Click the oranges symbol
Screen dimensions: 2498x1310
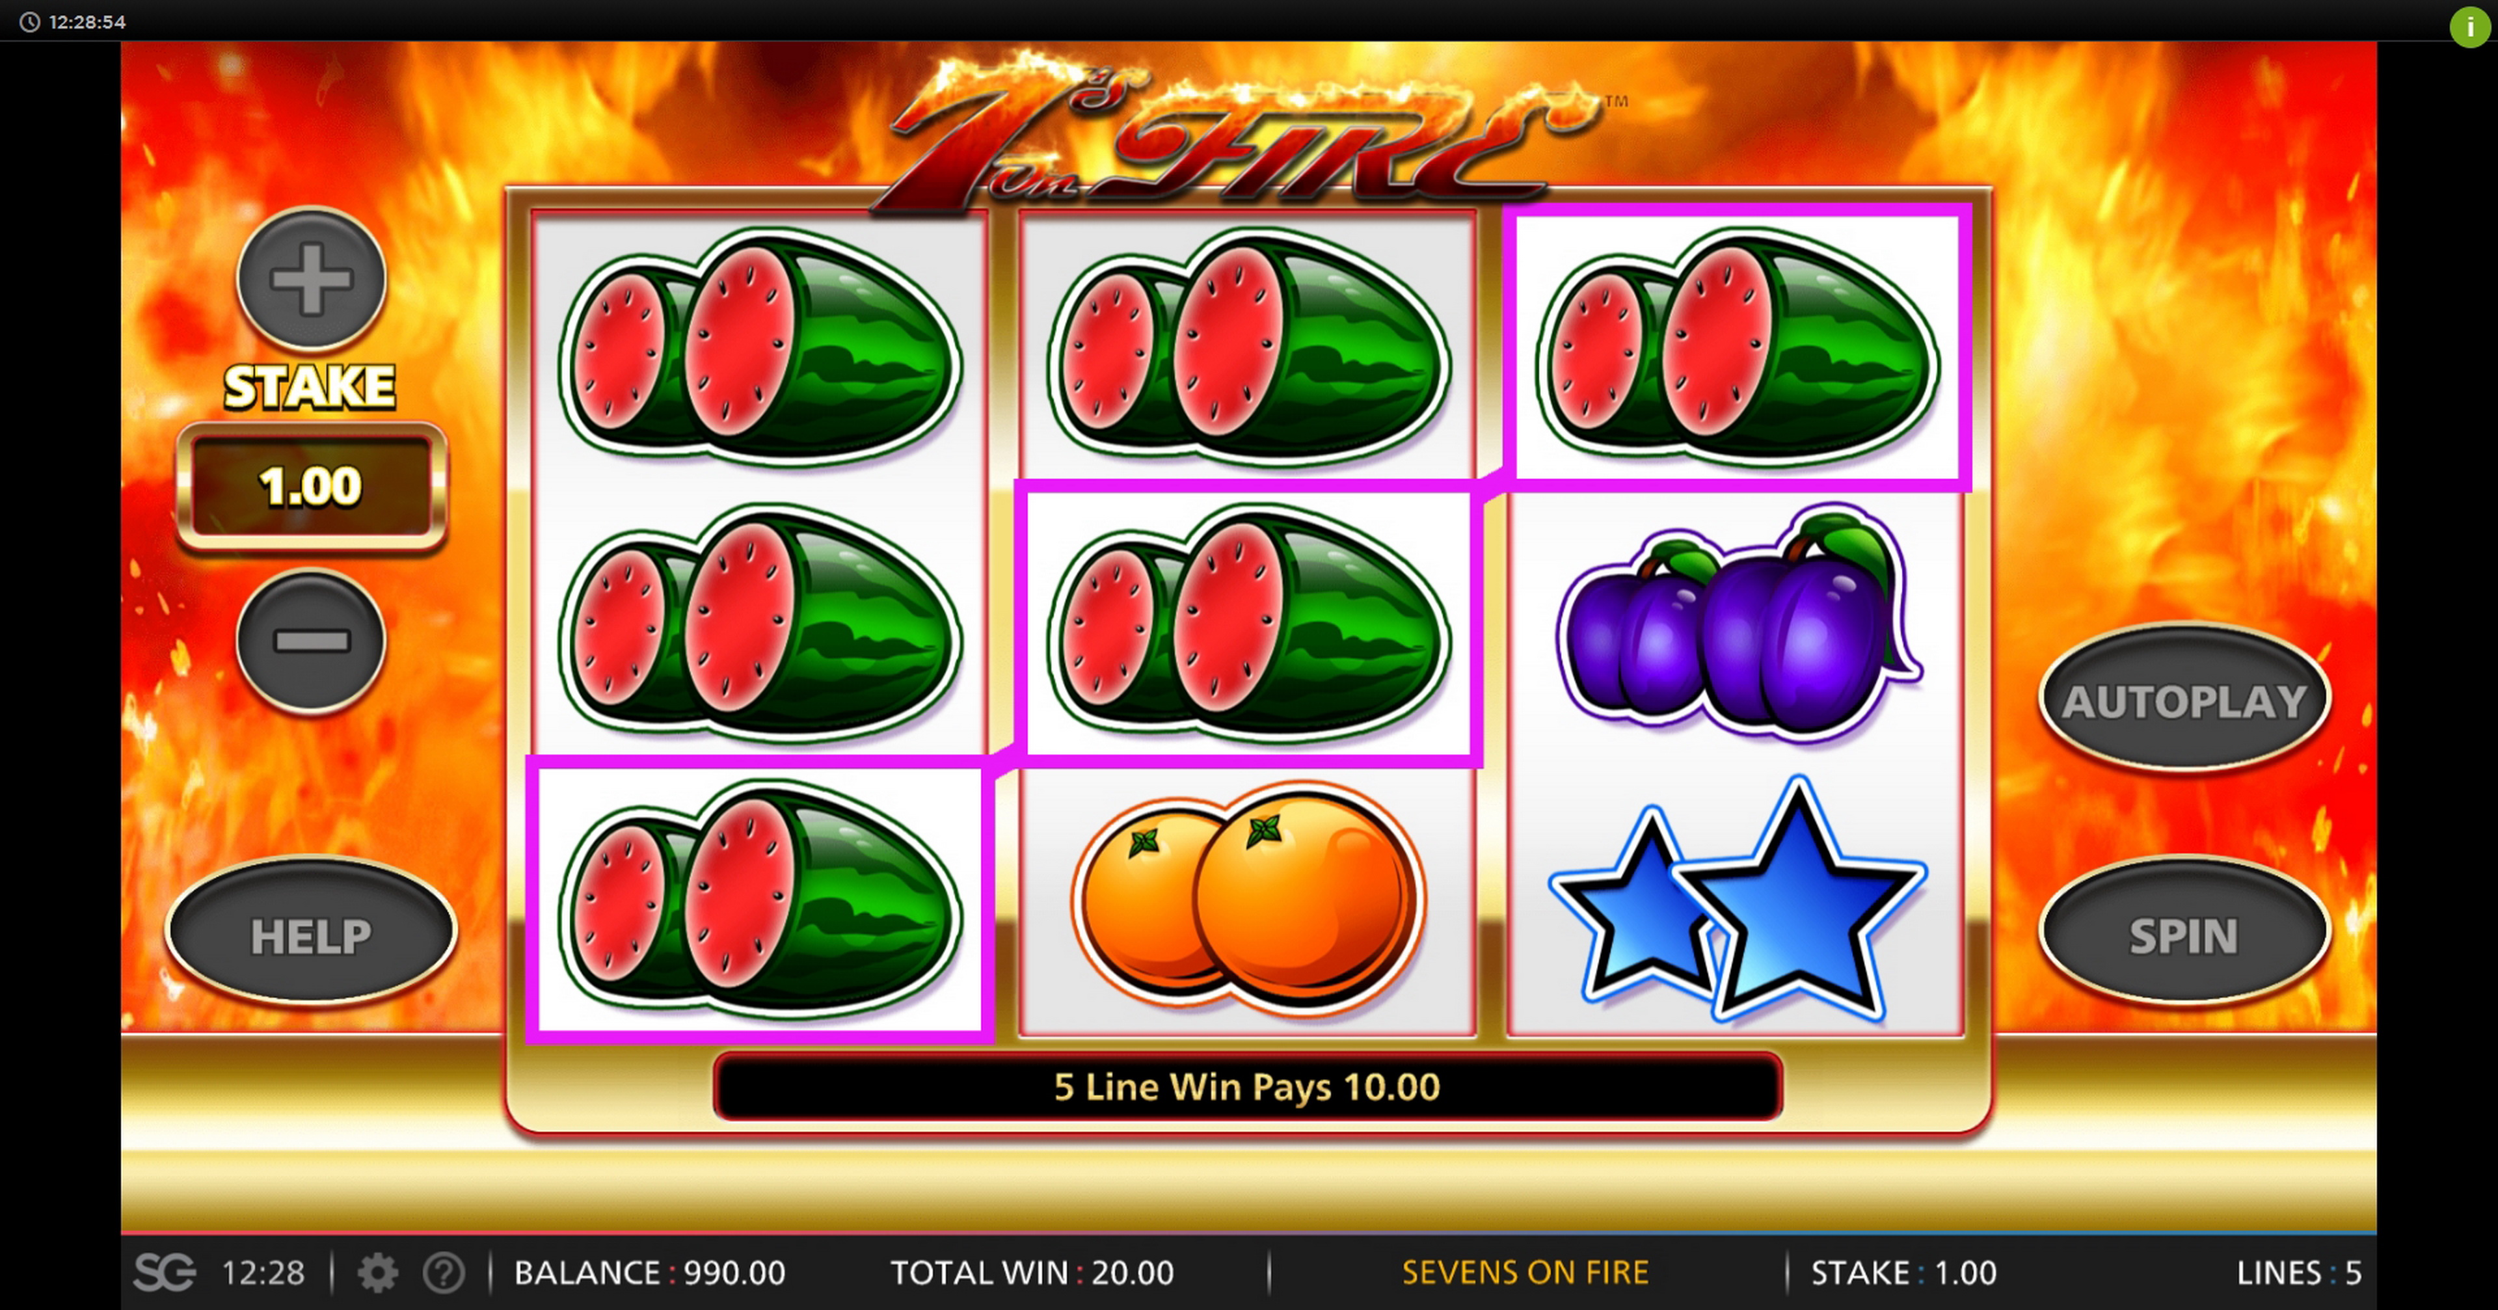click(x=1247, y=898)
